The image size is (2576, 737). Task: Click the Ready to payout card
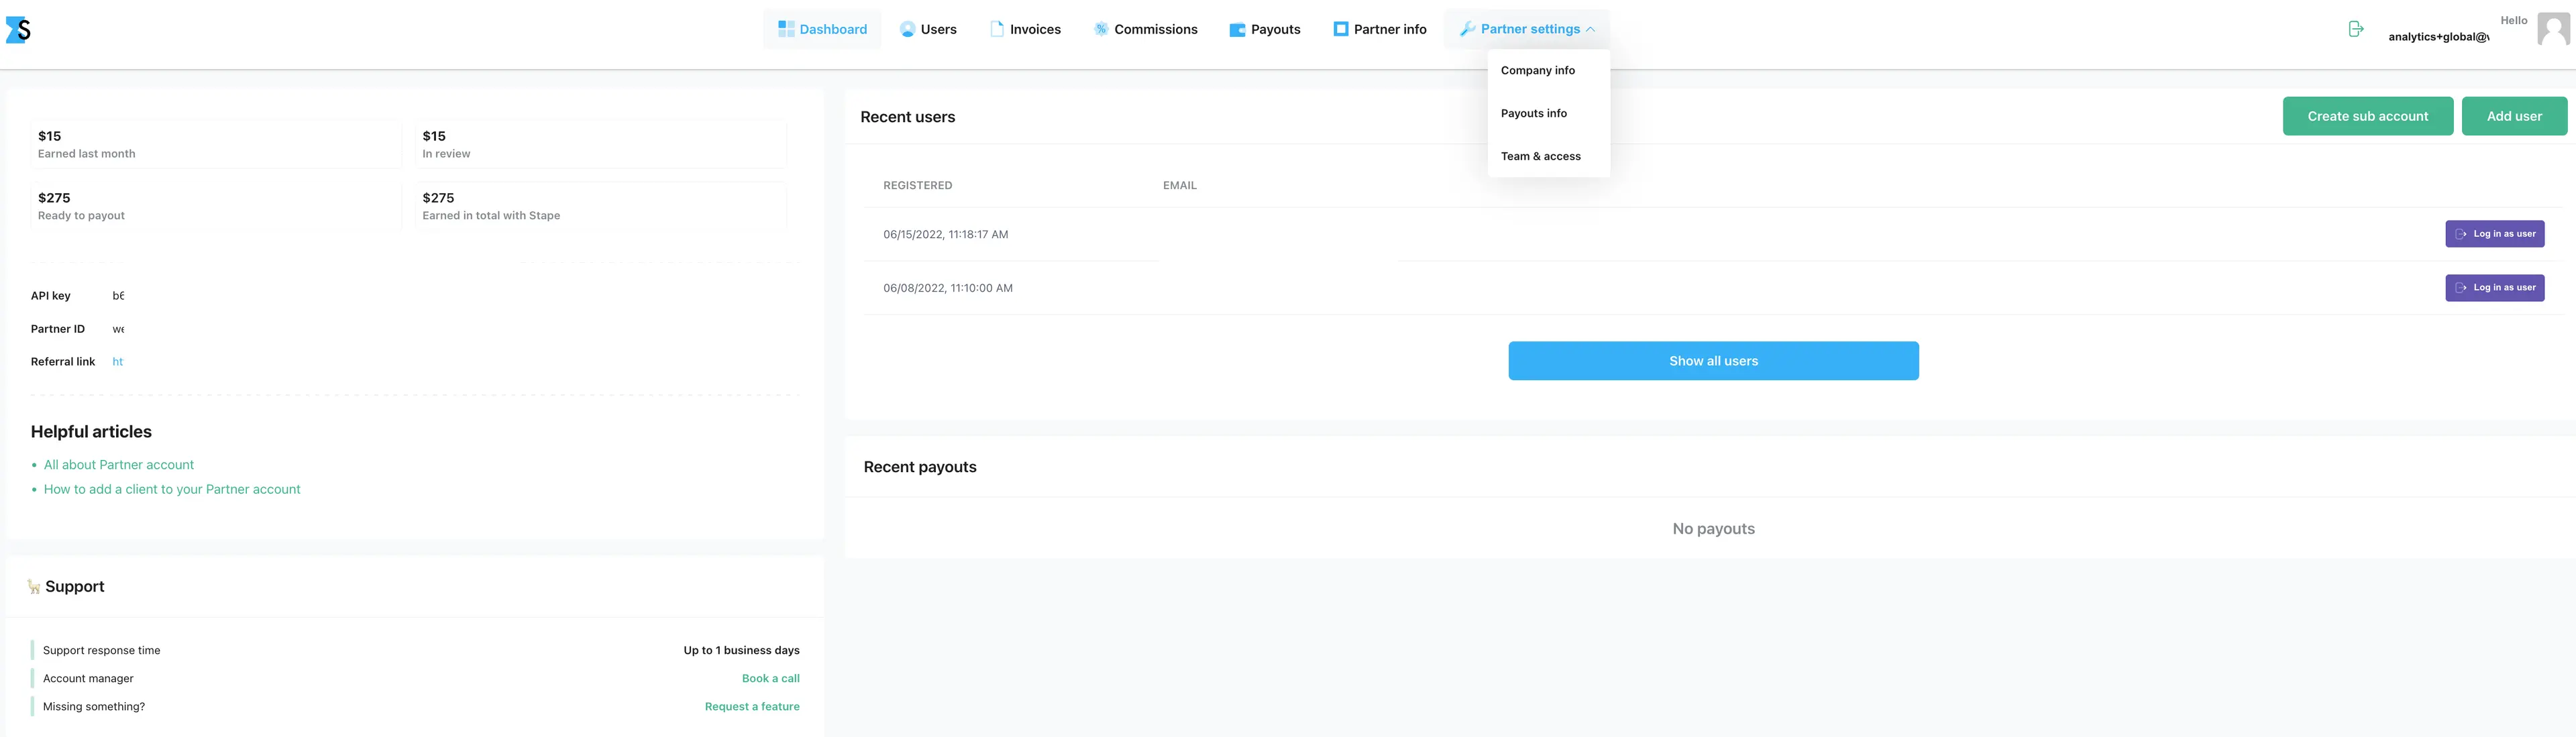[216, 206]
